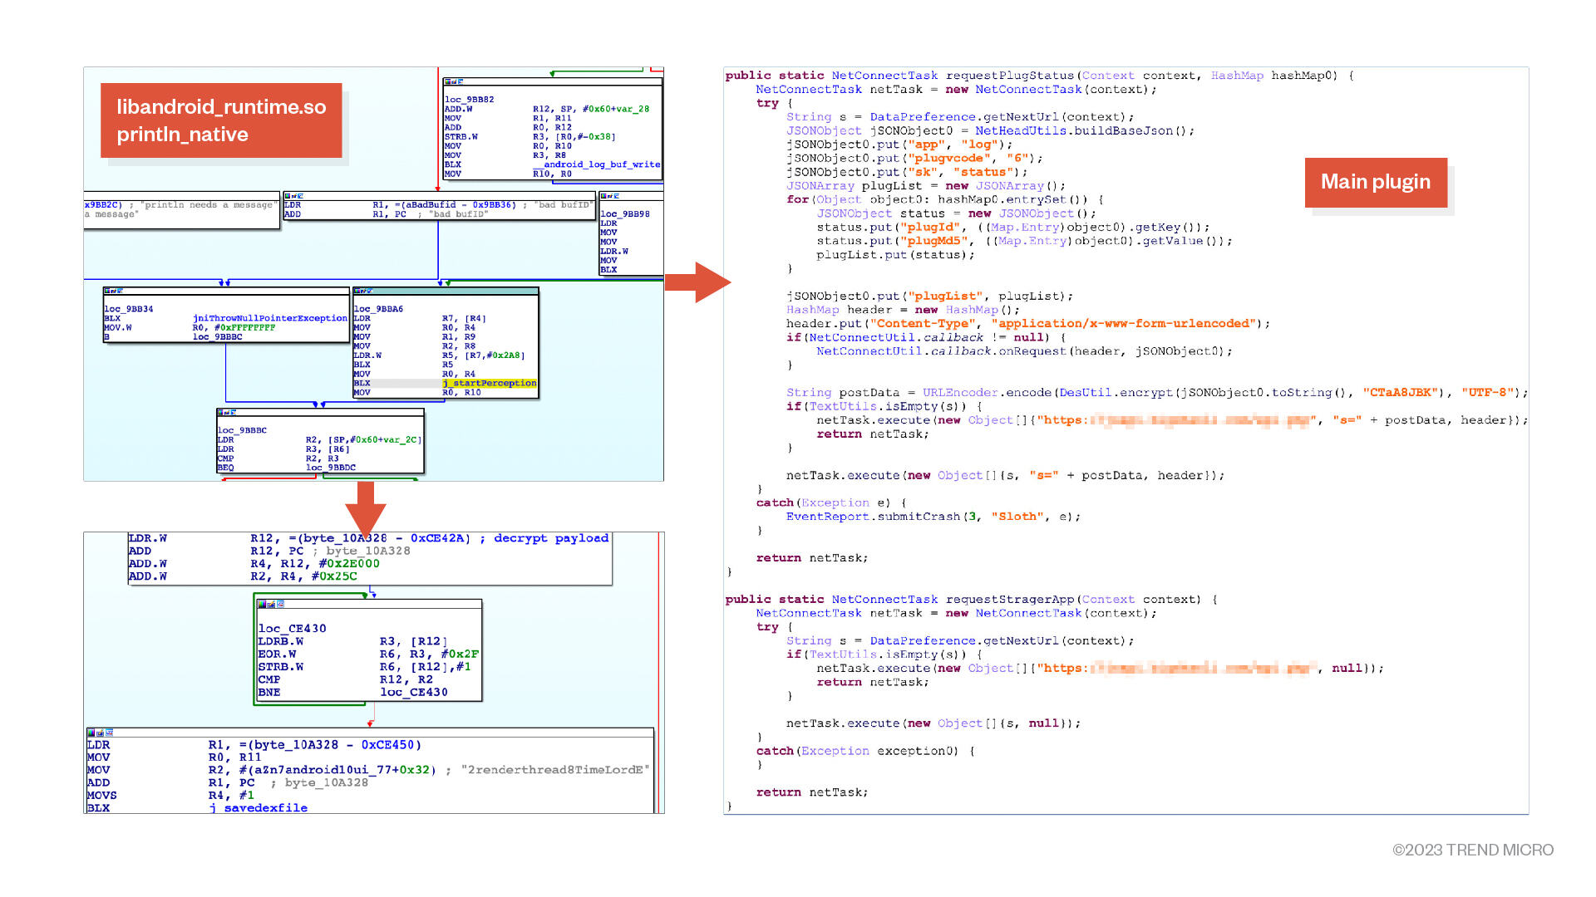Click the red right-pointing arrow
1596x897 pixels.
coord(698,282)
